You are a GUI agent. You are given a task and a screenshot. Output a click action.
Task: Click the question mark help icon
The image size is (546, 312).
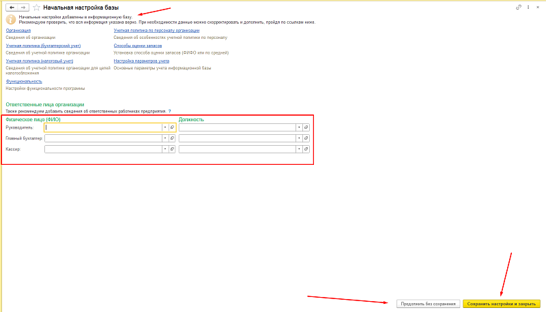169,110
